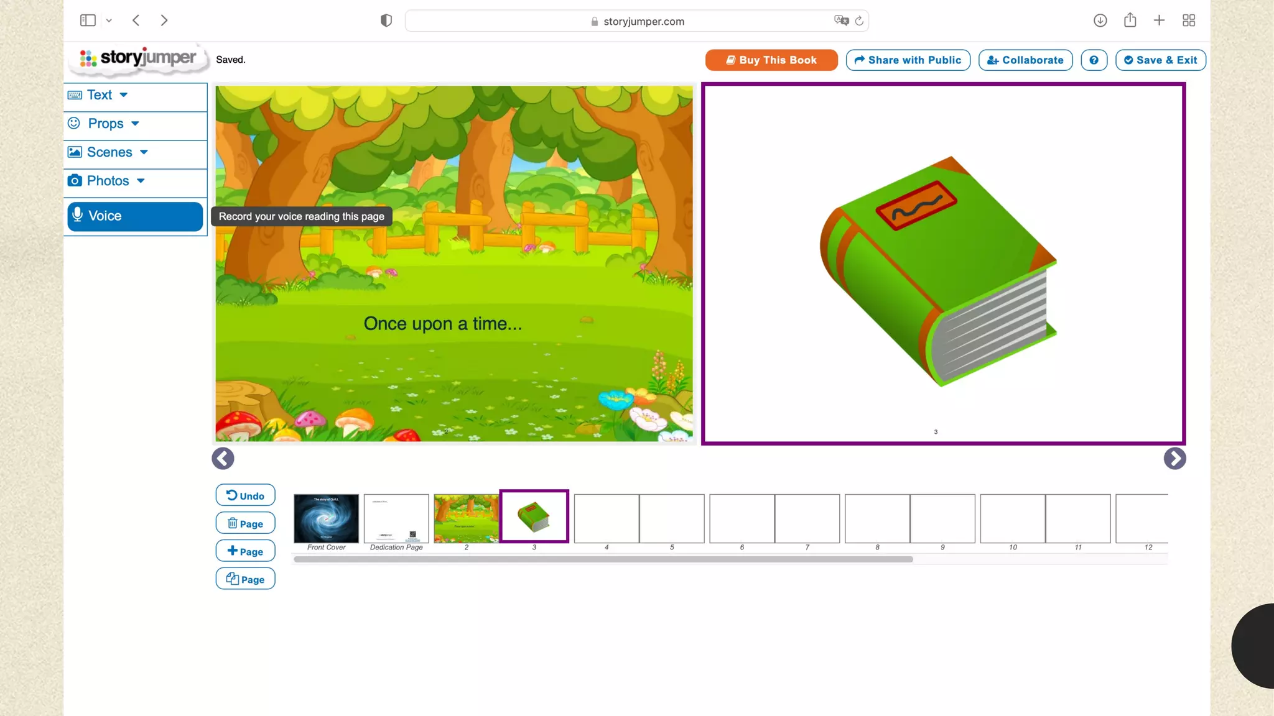Expand the Props dropdown menu
Screen dimensions: 1274x716
pyautogui.click(x=106, y=124)
